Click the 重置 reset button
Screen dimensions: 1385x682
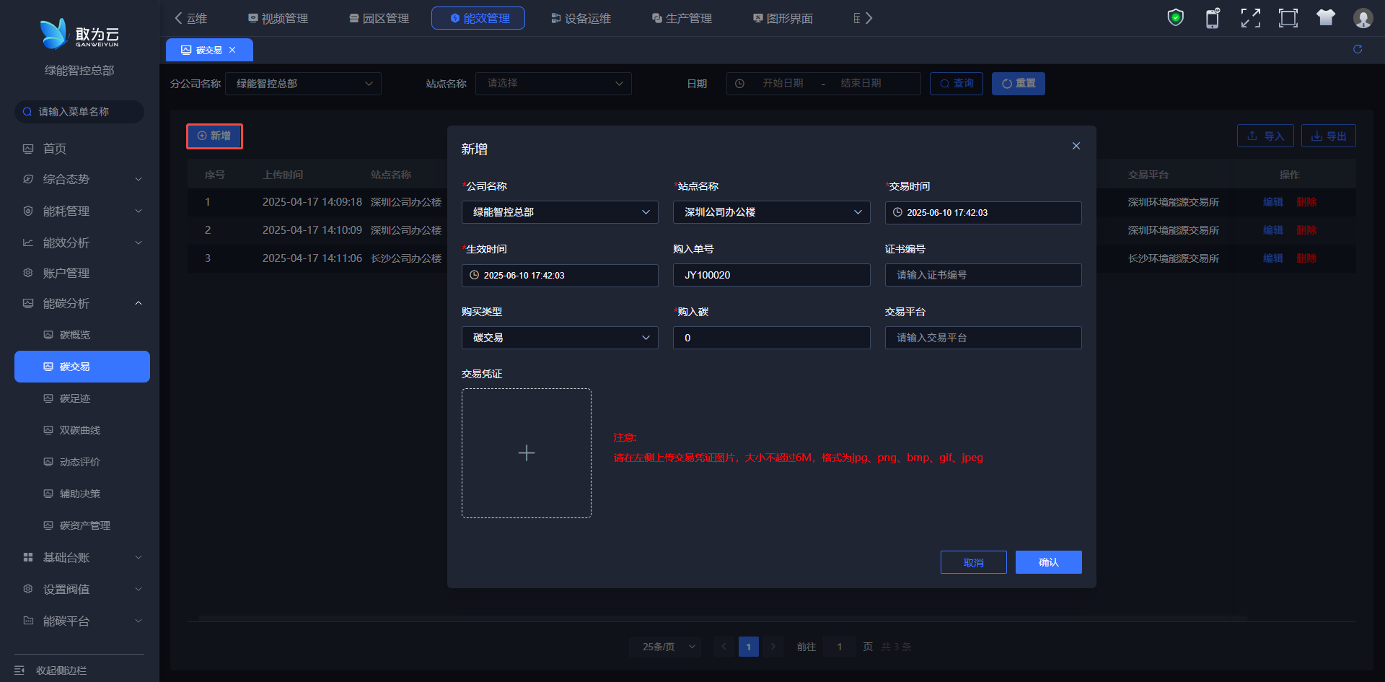click(1019, 84)
